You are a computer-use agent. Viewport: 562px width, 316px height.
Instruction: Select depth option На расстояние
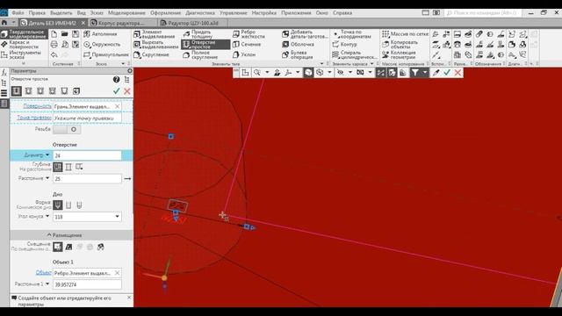pos(57,167)
